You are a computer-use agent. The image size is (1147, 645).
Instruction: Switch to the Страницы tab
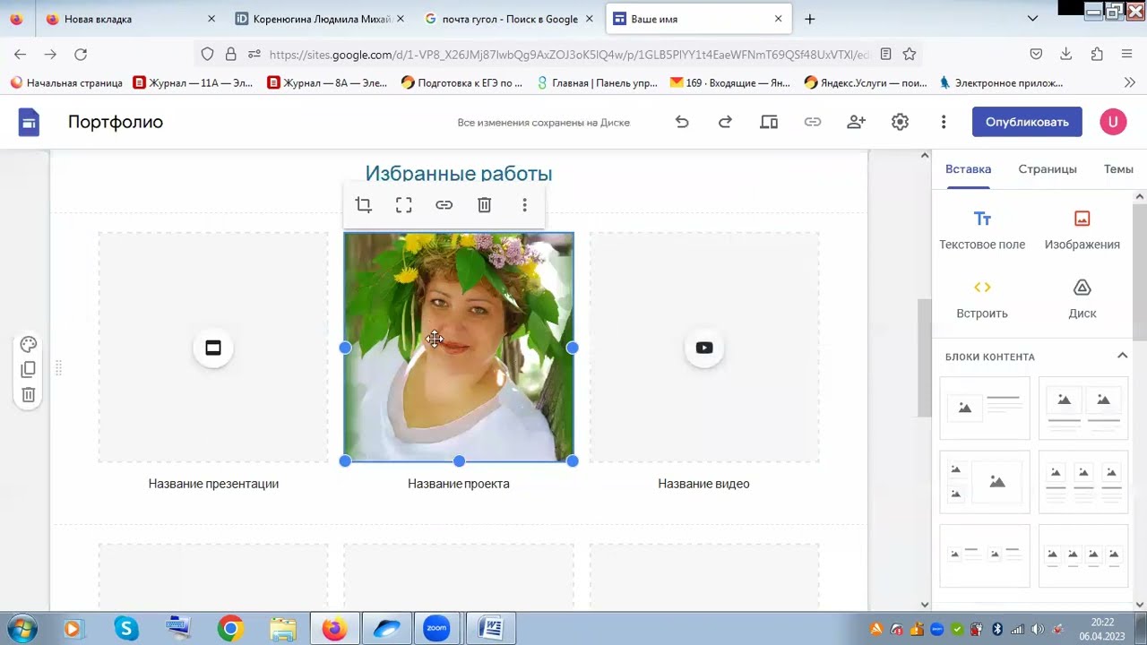1048,168
